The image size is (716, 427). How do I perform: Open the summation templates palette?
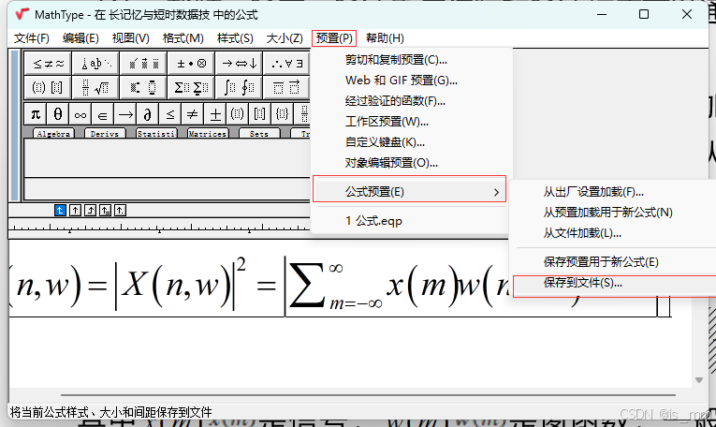tap(191, 87)
